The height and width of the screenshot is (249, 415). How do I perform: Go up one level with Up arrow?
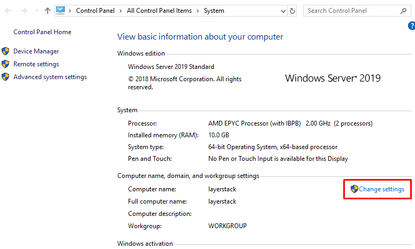[x=48, y=11]
